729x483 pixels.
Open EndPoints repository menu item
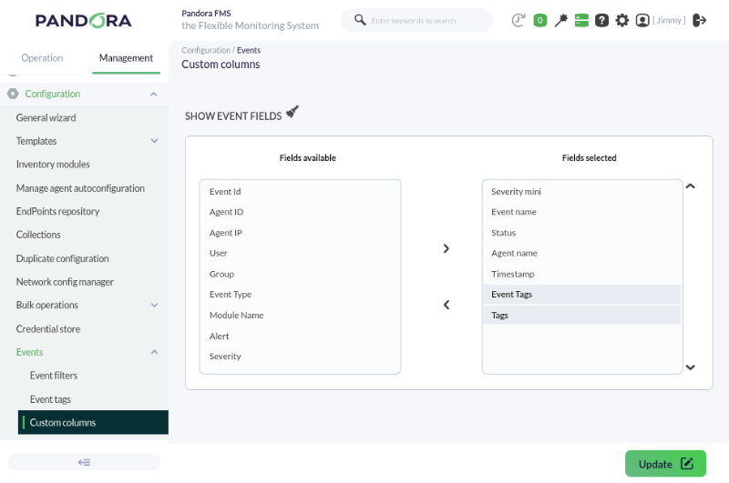point(57,212)
